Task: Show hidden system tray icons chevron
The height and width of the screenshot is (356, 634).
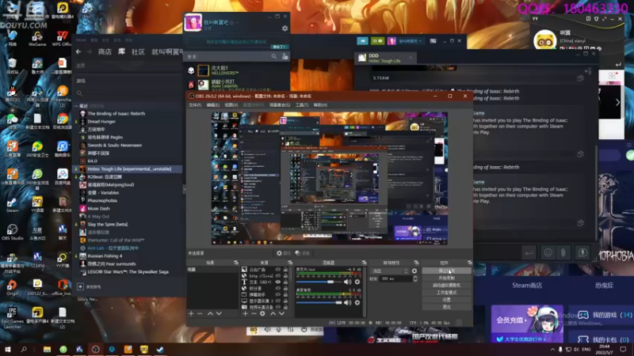Action: [x=552, y=350]
